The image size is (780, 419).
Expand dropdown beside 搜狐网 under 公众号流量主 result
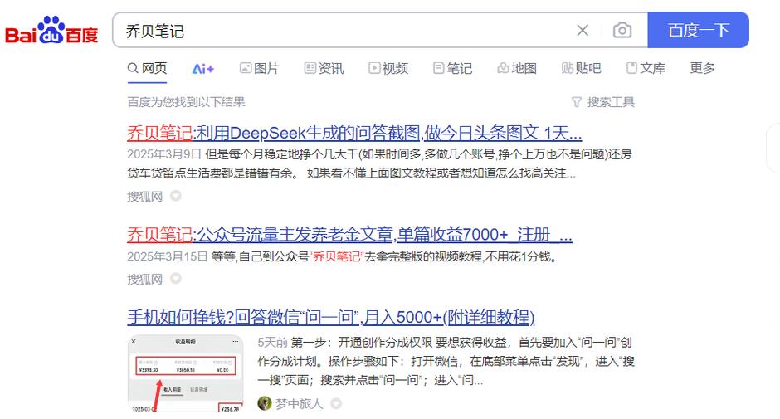coord(176,279)
